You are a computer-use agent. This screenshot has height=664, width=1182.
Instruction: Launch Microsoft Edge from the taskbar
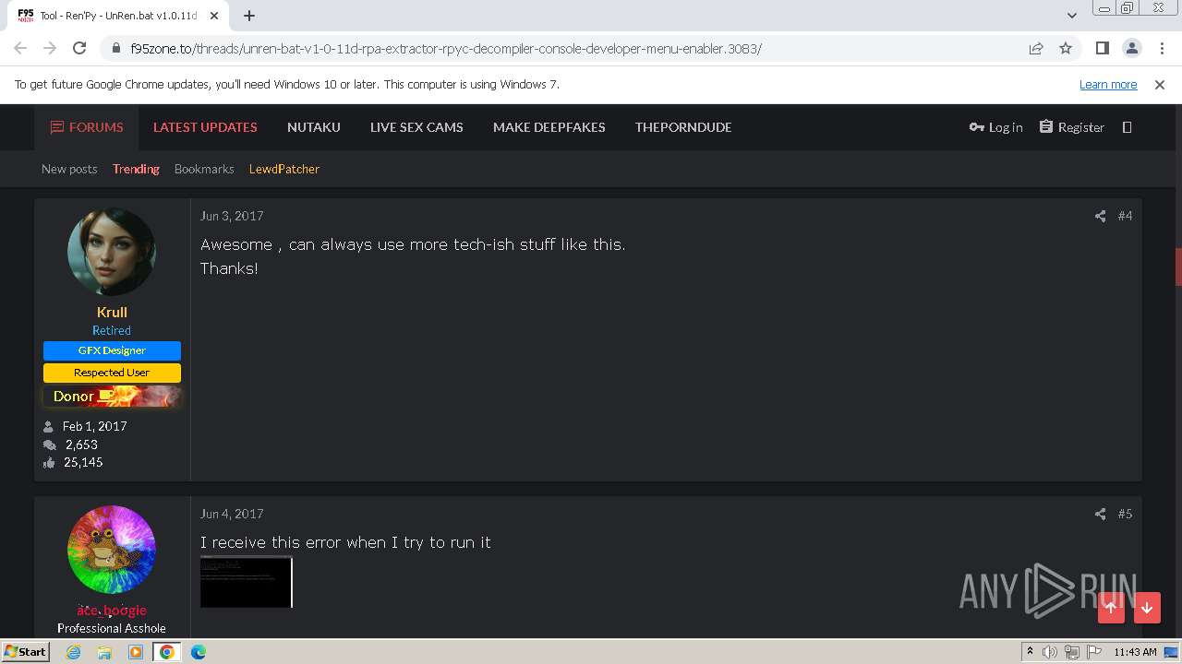coord(199,652)
